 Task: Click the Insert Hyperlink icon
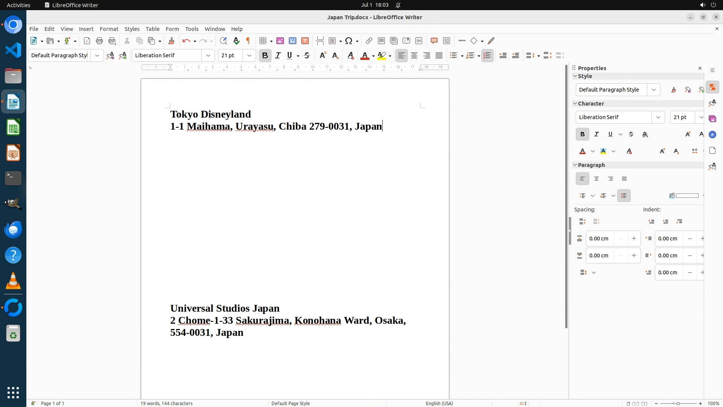pos(369,41)
